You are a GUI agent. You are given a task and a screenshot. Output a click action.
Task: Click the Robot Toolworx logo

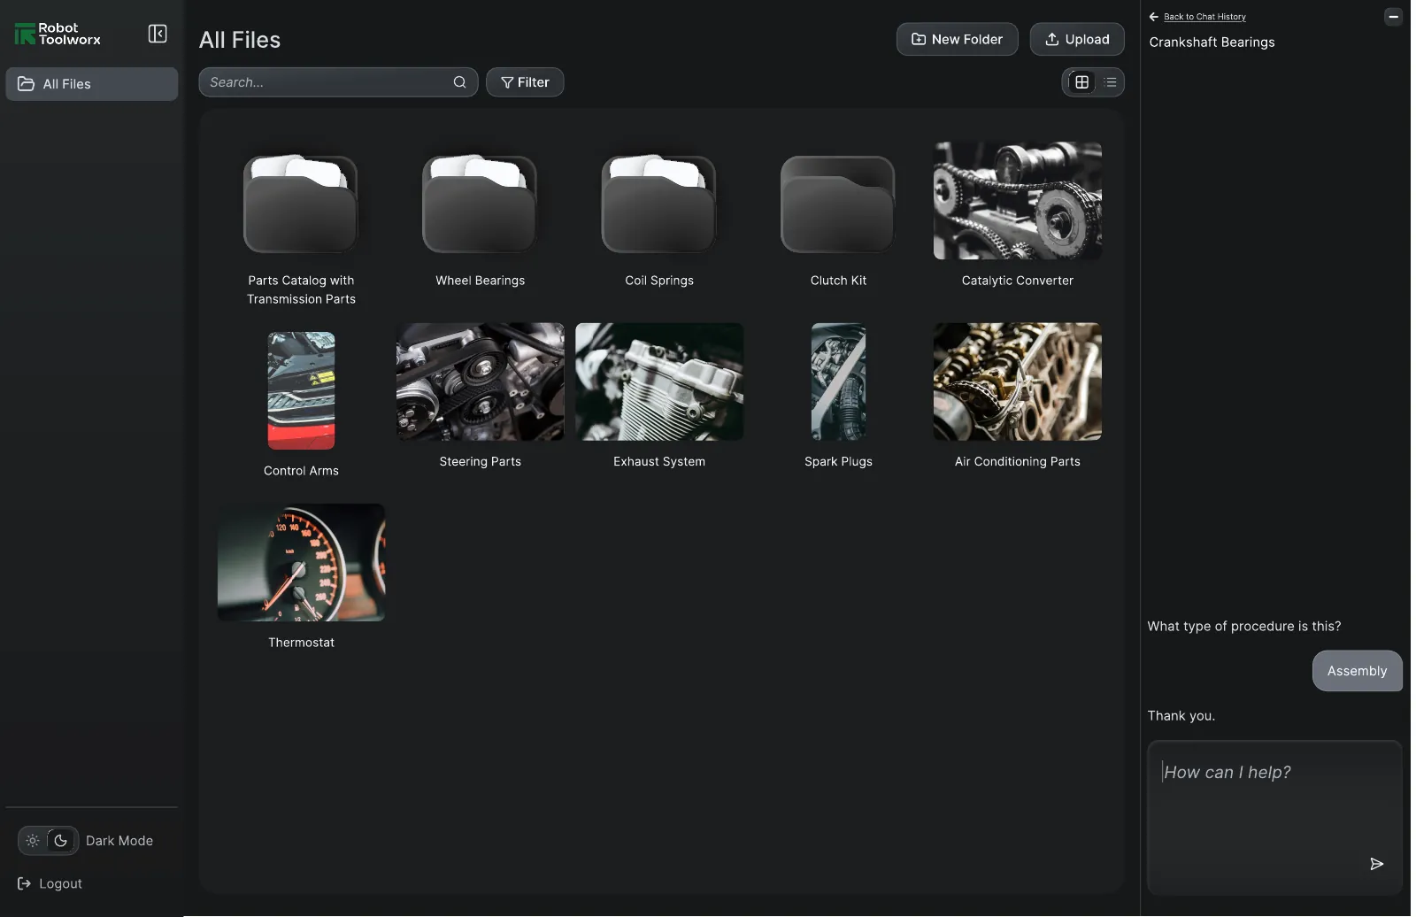(x=58, y=34)
